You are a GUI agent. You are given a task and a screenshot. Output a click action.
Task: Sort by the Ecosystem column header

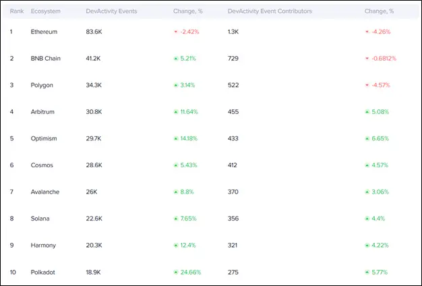46,12
